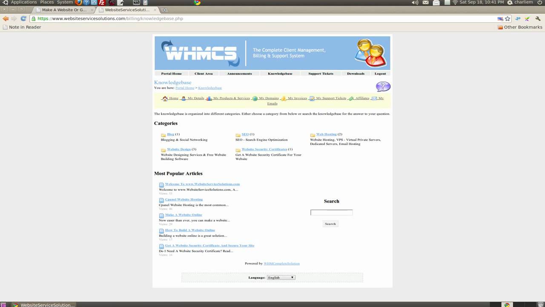Click the My Emails envelope icon
This screenshot has width=545, height=307.
point(374,98)
